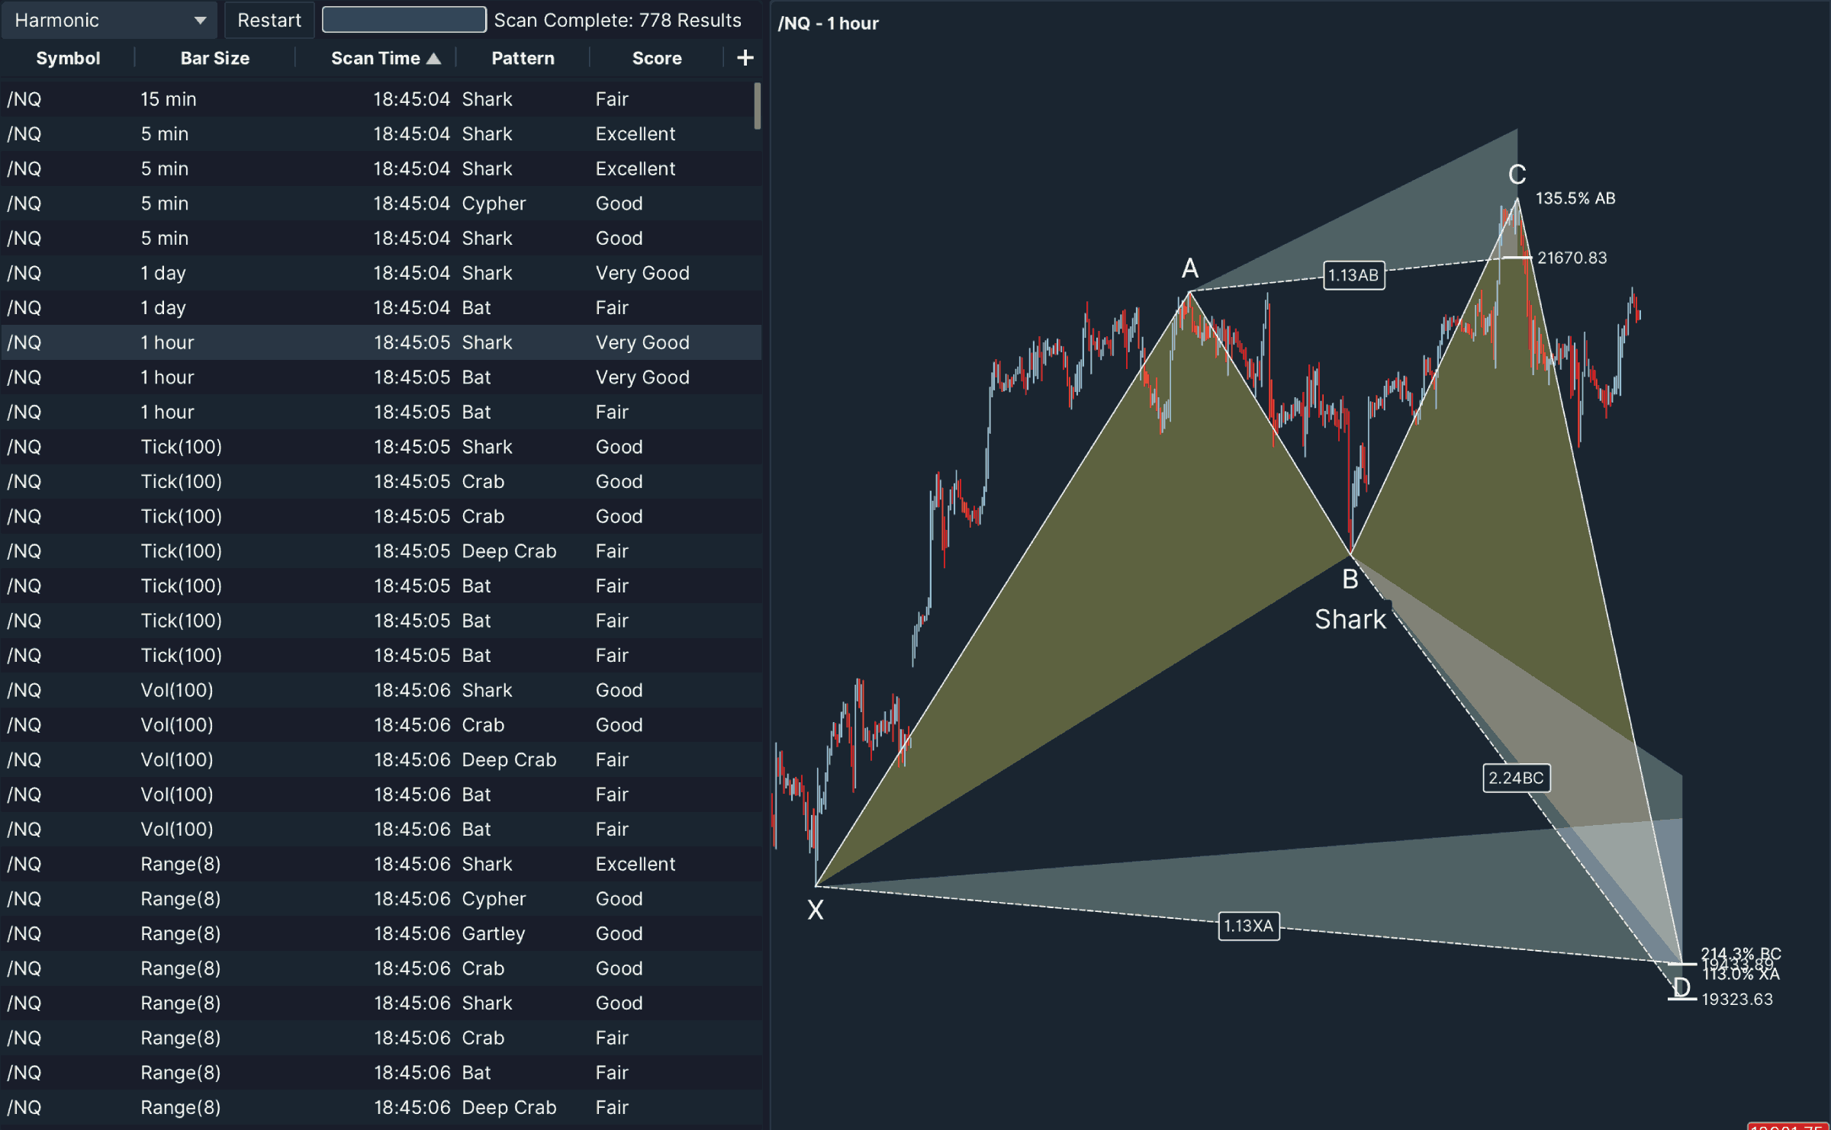Screen dimensions: 1831x1130
Task: Click the plus icon to add column
Action: pos(745,58)
